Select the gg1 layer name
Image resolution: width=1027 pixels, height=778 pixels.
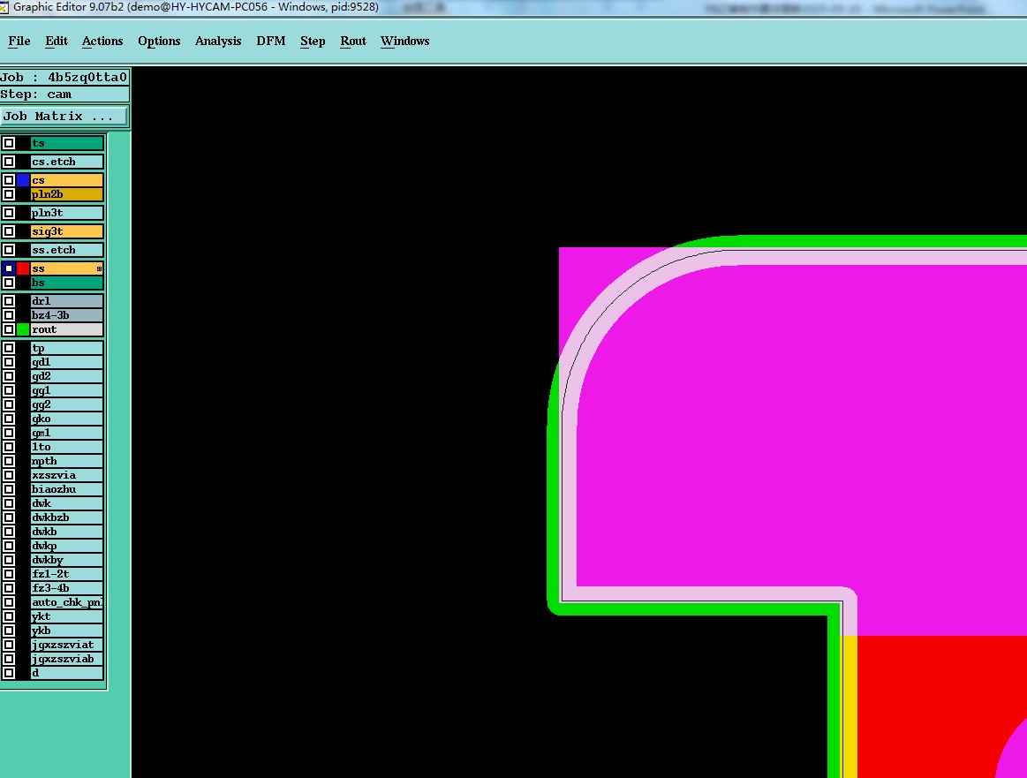click(x=67, y=389)
